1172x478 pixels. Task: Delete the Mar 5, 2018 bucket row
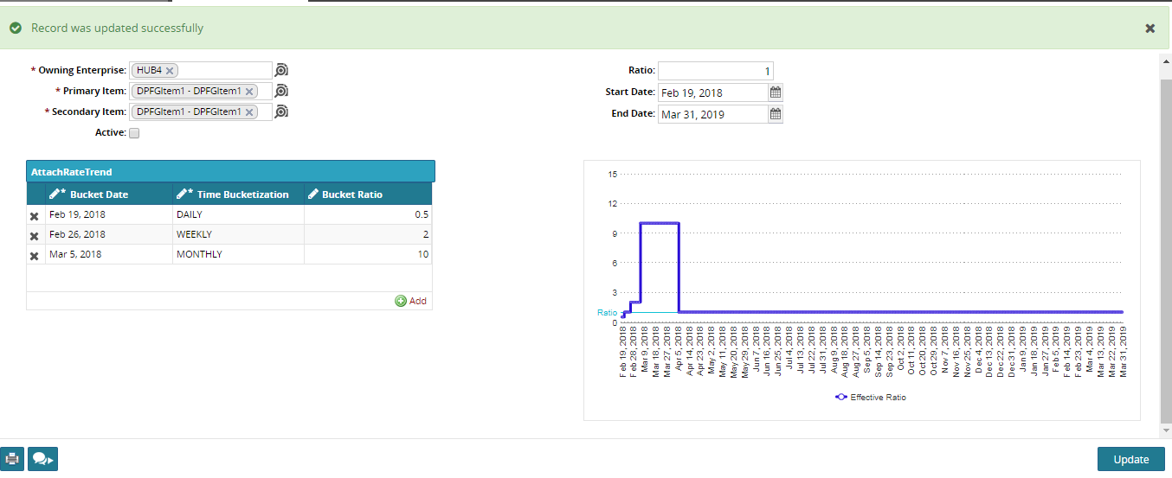[x=35, y=256]
